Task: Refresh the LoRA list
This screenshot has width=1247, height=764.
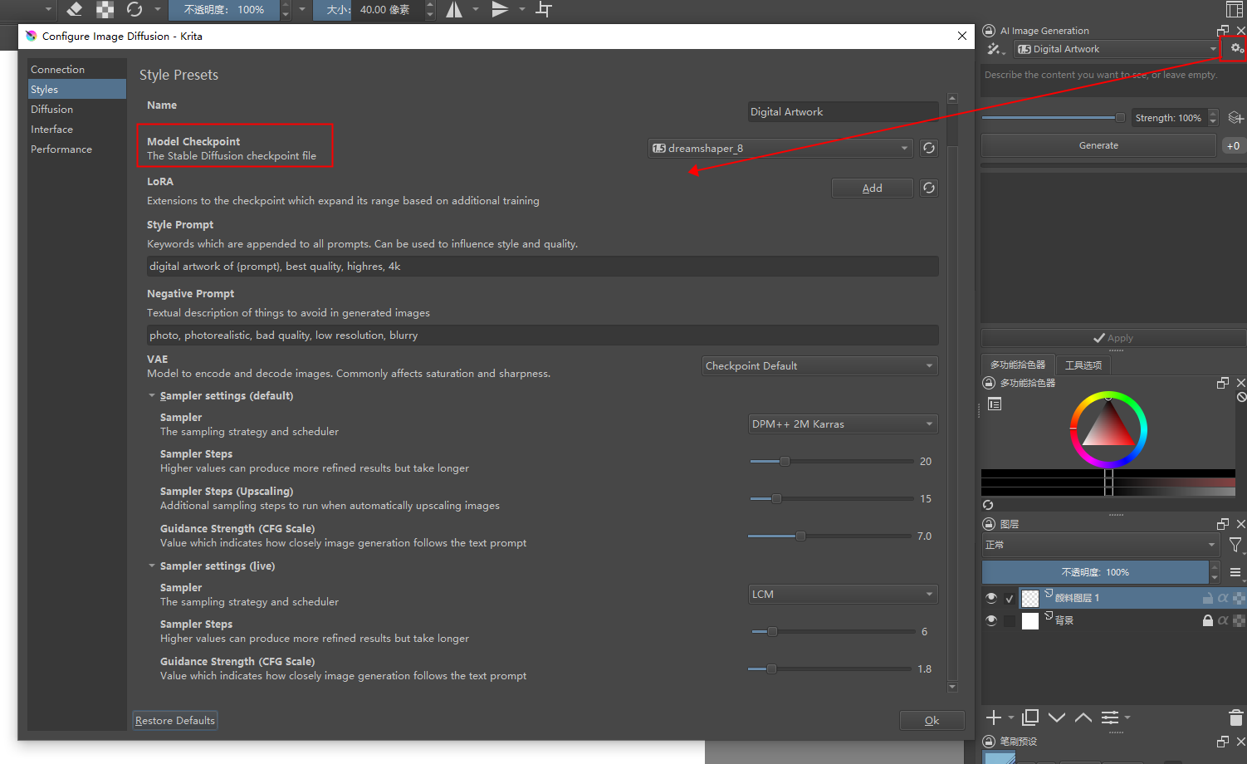Action: click(929, 188)
